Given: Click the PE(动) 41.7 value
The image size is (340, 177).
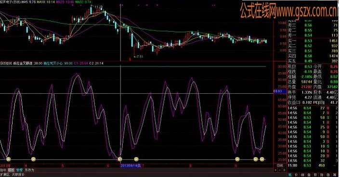Looking at the screenshot, I should (334, 102).
